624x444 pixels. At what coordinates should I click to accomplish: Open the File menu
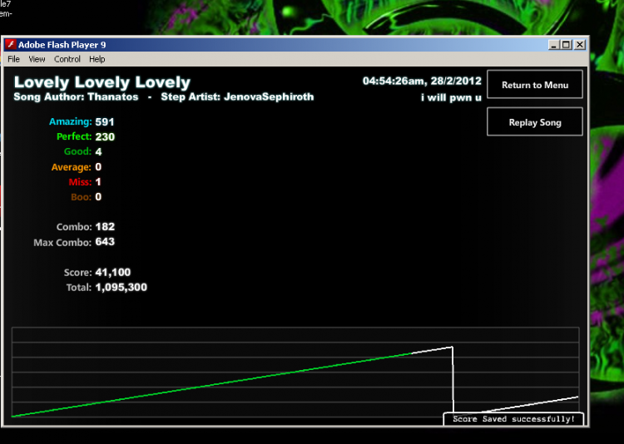pos(13,59)
